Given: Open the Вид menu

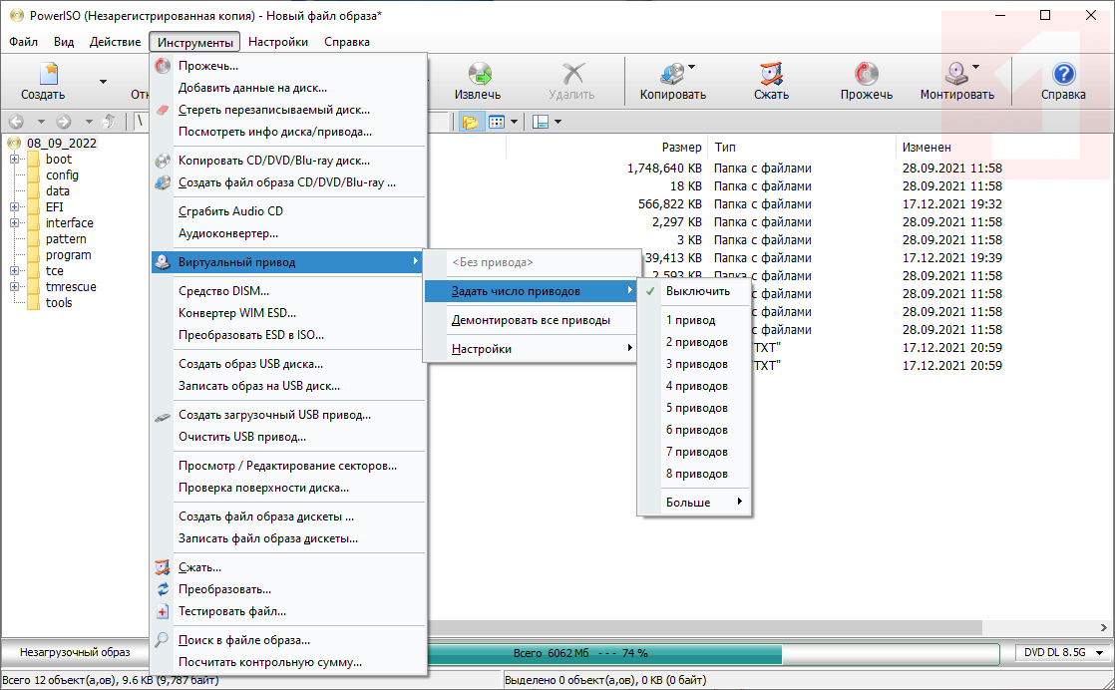Looking at the screenshot, I should pyautogui.click(x=64, y=42).
